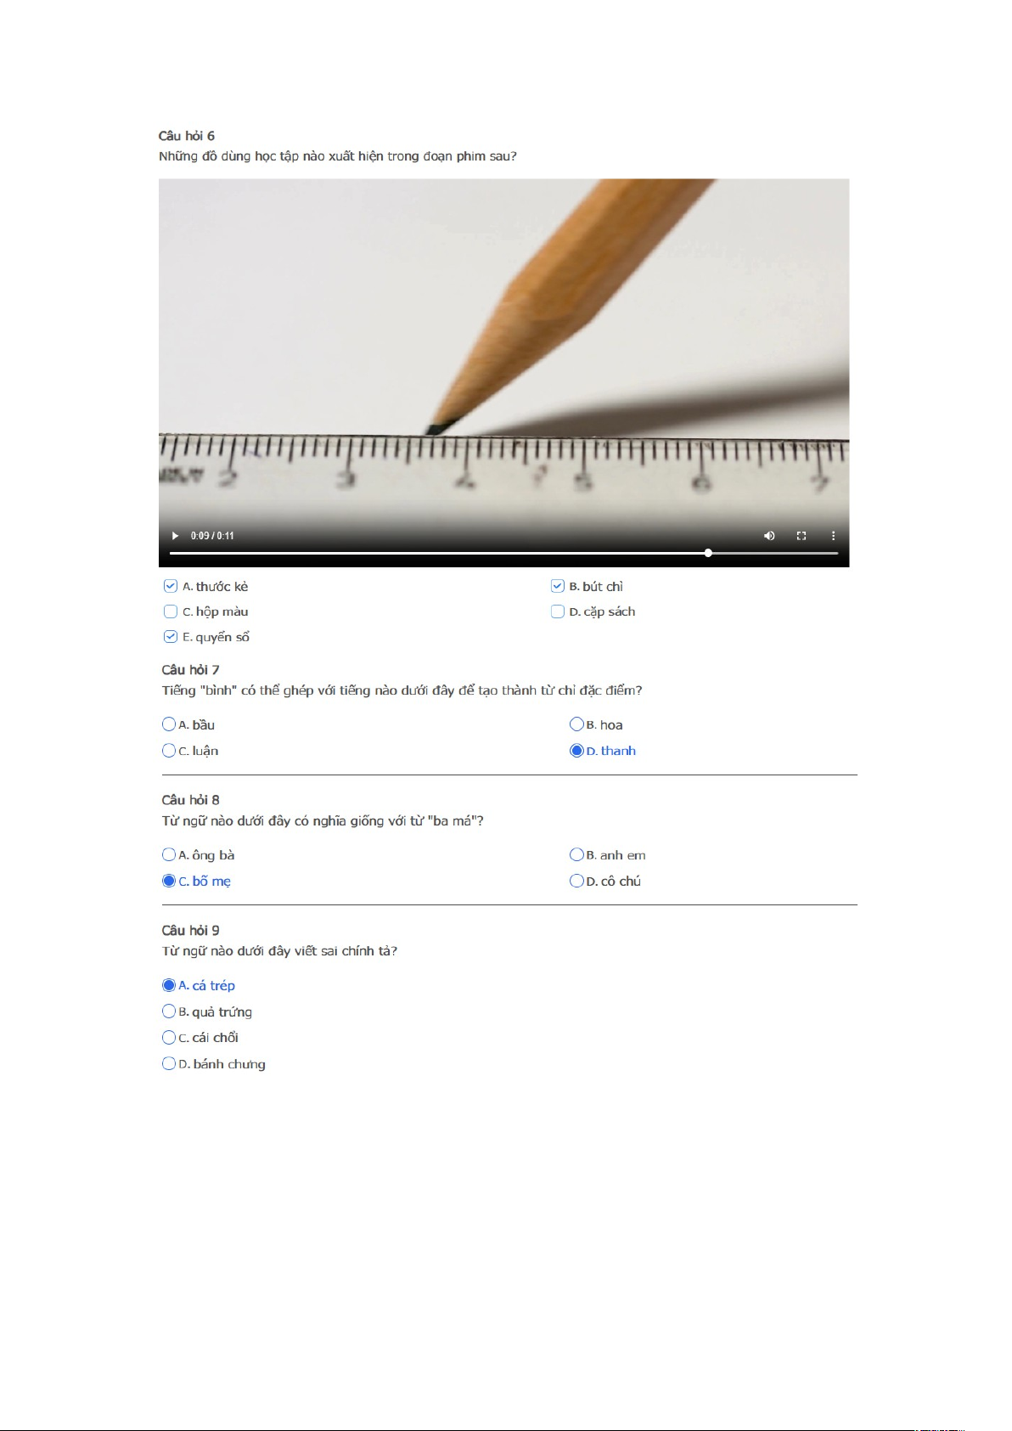Select radio option A. bầu

click(169, 724)
